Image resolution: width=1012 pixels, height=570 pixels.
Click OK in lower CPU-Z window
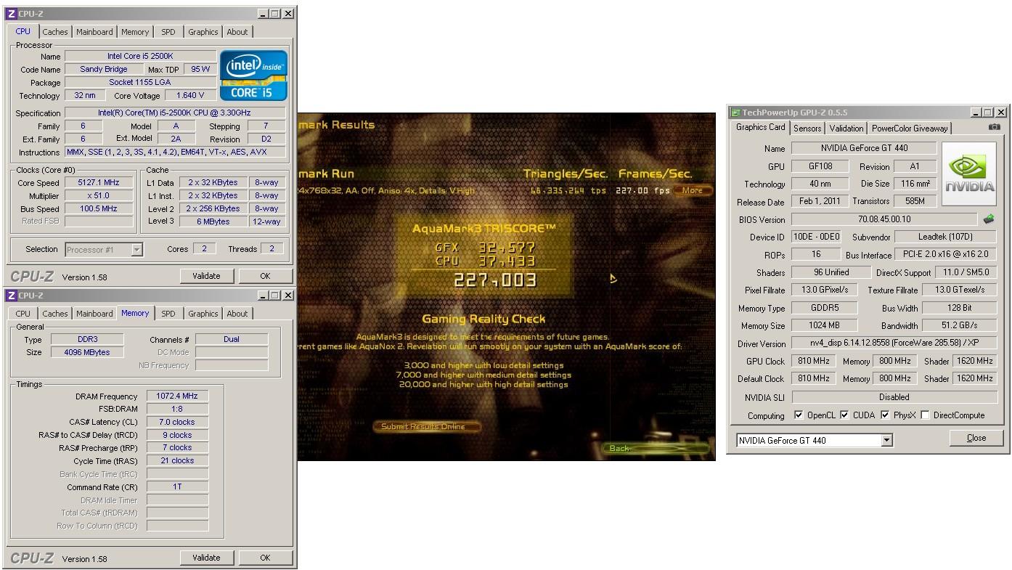(265, 558)
